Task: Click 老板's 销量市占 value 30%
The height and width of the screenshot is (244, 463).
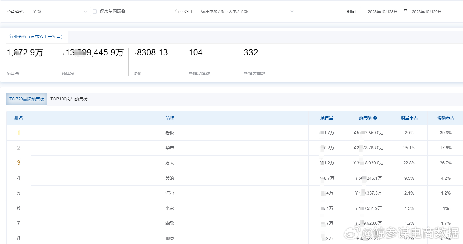Action: (x=409, y=133)
